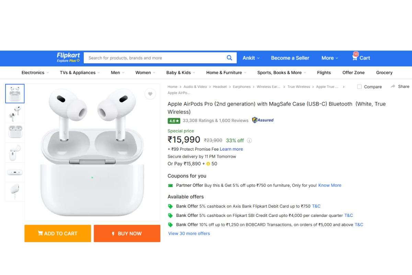
Task: Select the earbud tip thumbnail in the sidebar
Action: coord(14,191)
